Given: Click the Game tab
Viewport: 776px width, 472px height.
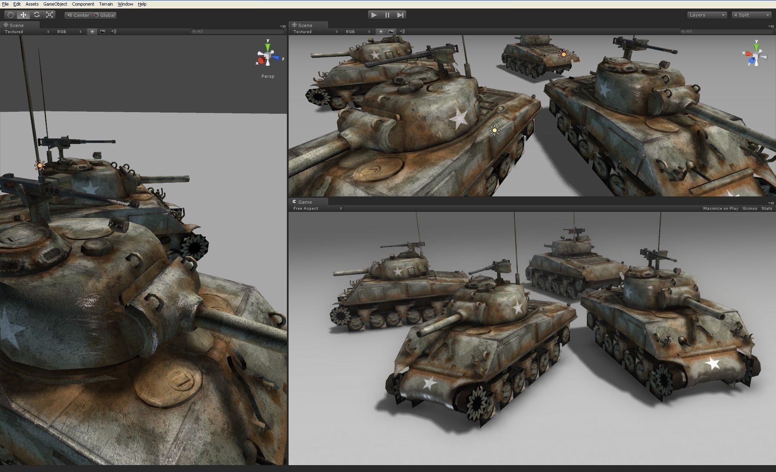Looking at the screenshot, I should click(305, 202).
